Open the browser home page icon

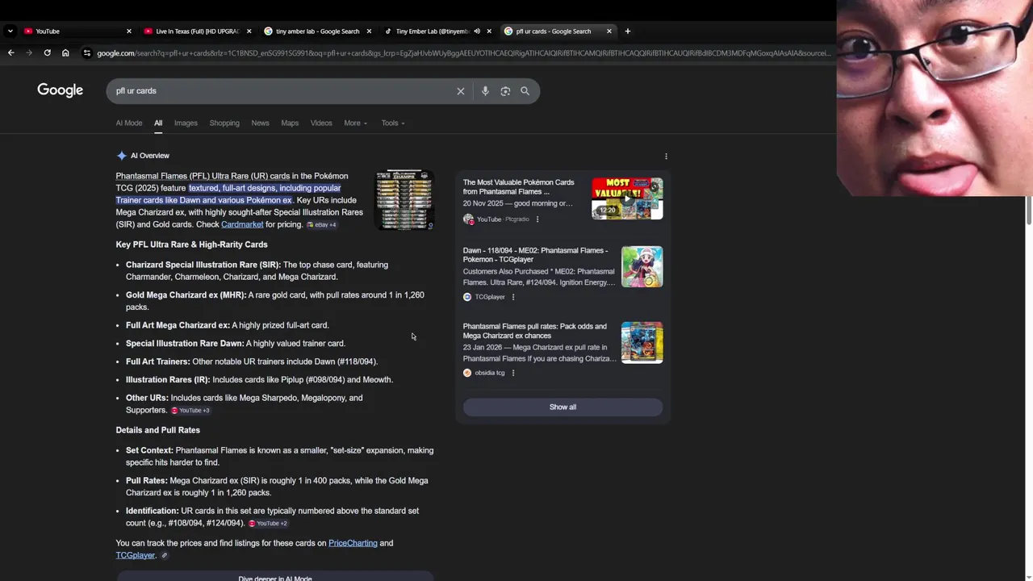tap(65, 53)
